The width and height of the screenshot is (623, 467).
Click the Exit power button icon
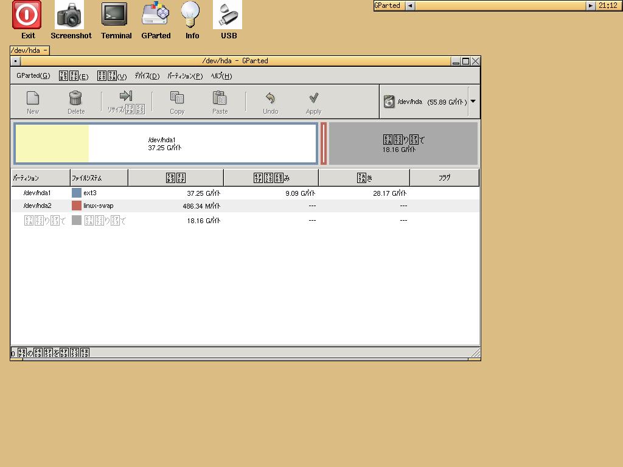(x=27, y=15)
